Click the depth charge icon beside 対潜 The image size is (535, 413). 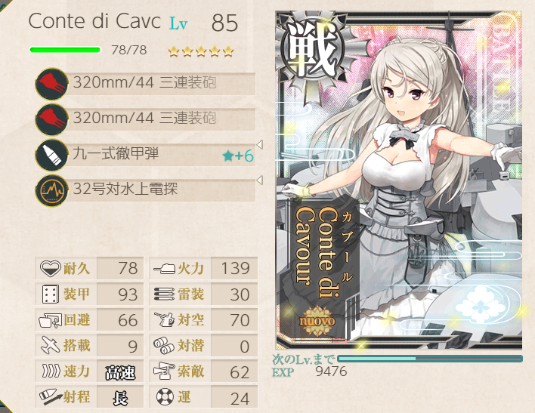point(164,346)
